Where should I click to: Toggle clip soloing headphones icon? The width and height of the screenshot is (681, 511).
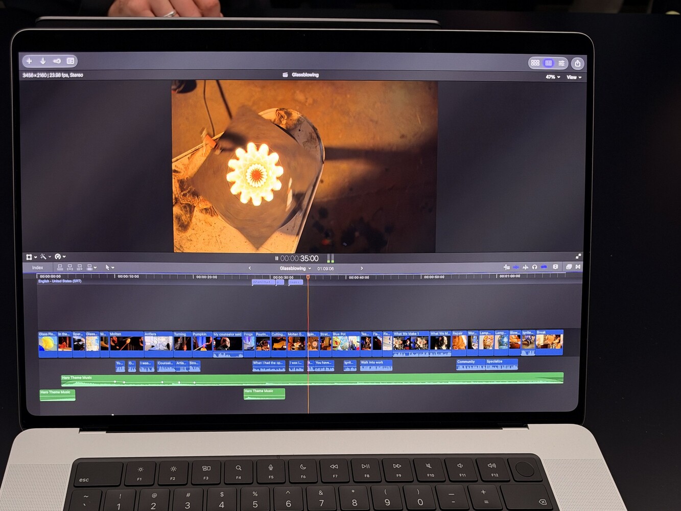tap(534, 267)
